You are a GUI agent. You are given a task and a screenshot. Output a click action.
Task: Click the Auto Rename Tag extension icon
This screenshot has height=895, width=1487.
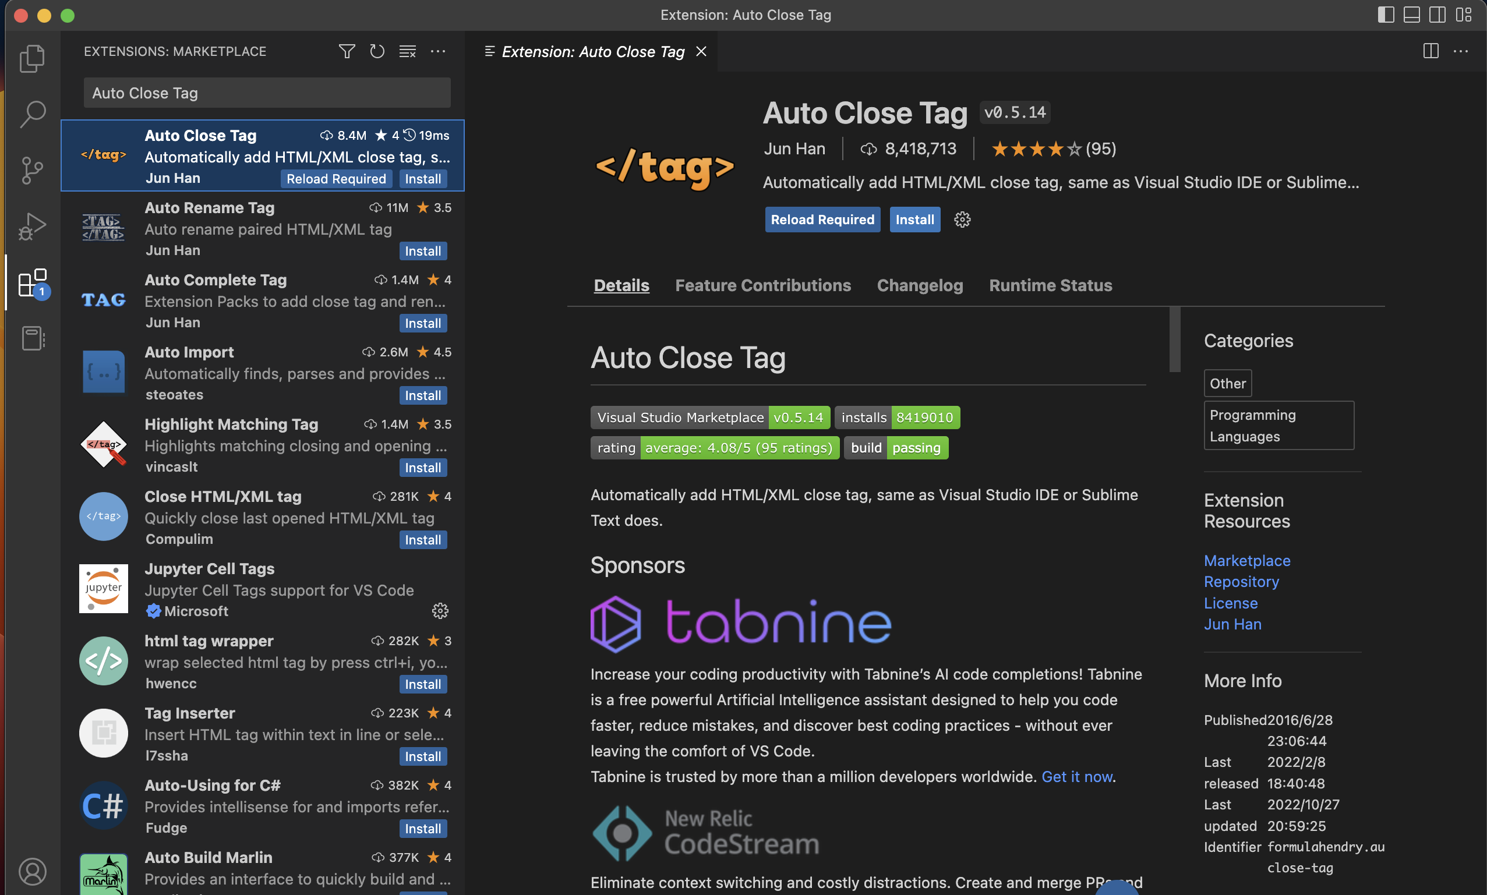tap(103, 227)
